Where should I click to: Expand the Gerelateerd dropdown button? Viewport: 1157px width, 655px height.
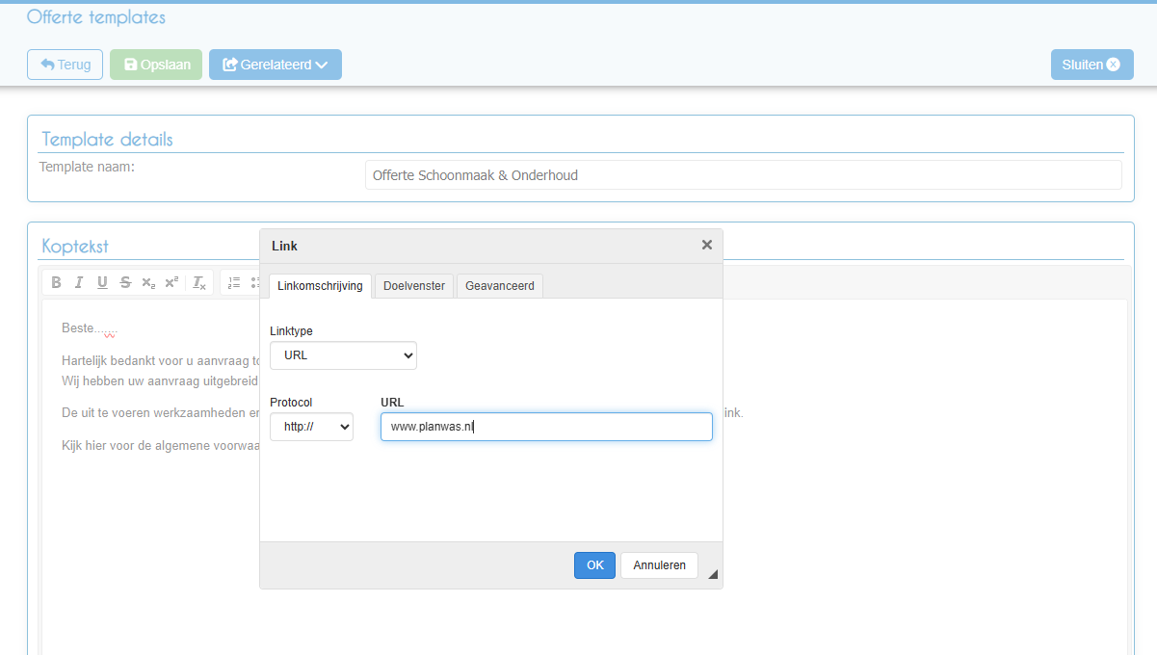[x=276, y=65]
